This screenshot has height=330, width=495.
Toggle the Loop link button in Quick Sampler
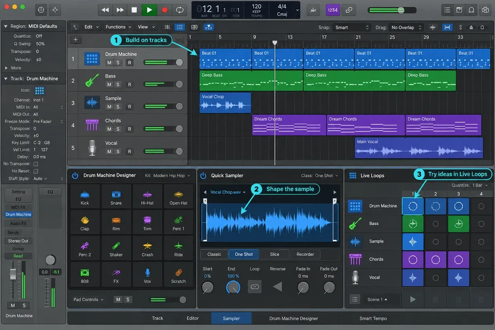pos(255,287)
